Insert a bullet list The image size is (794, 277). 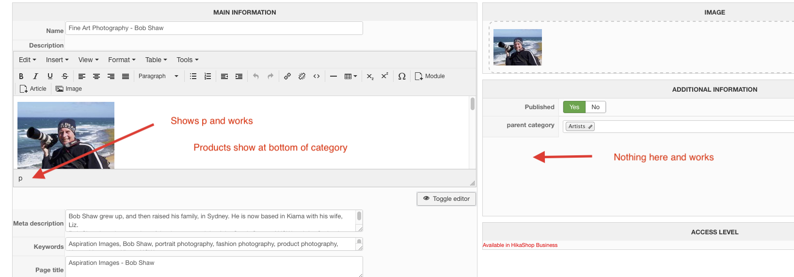(x=193, y=76)
